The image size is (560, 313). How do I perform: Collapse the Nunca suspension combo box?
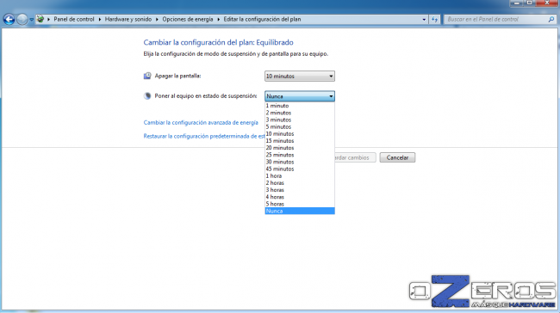(x=299, y=96)
